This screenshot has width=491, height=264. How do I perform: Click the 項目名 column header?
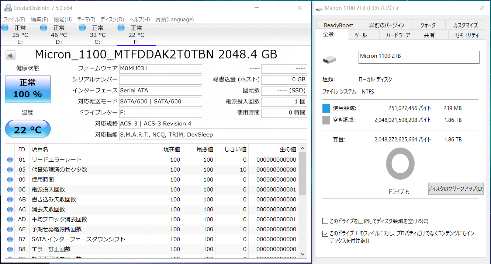click(x=89, y=149)
